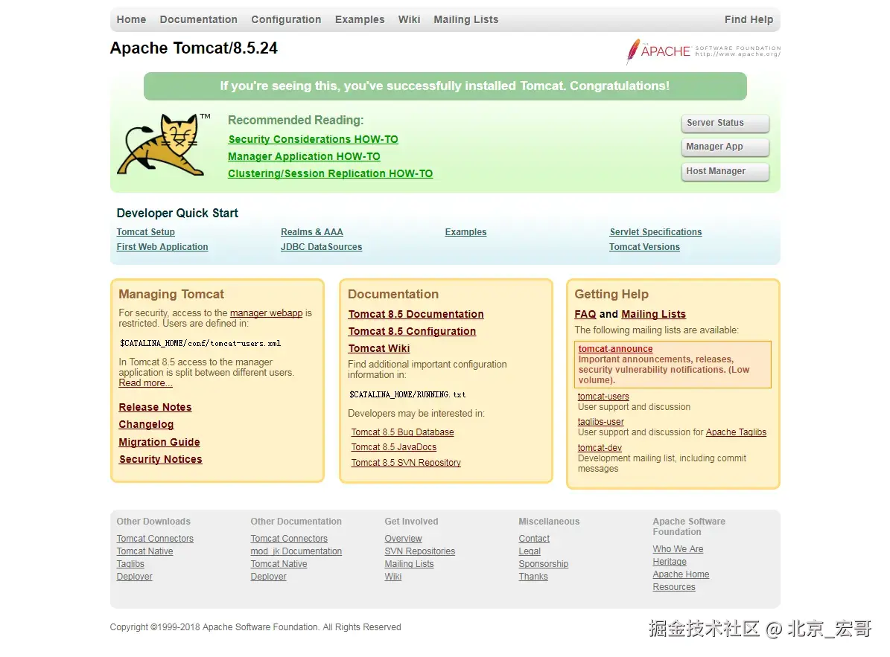Open Tomcat Versions link
Image resolution: width=890 pixels, height=657 pixels.
(644, 246)
